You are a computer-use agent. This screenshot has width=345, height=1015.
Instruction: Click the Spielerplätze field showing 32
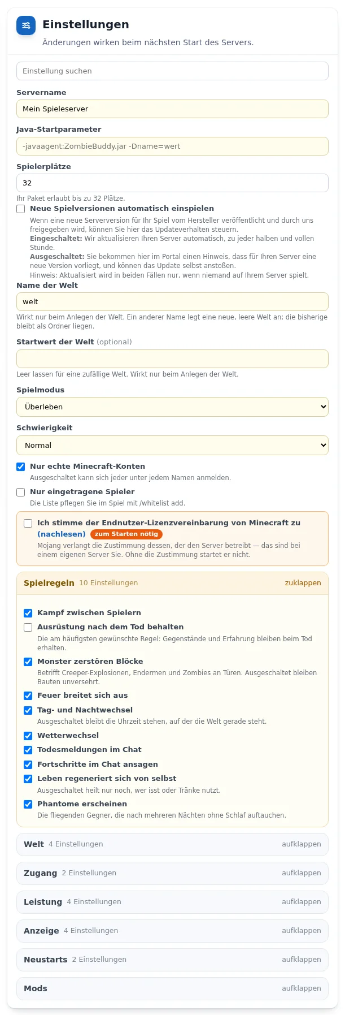pyautogui.click(x=172, y=183)
